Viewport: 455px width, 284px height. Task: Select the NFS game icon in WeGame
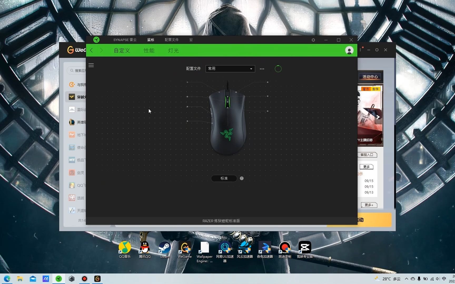point(72,160)
